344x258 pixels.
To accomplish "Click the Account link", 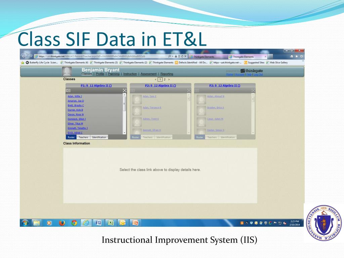I will pos(240,74).
